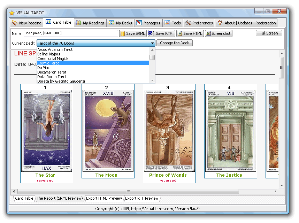Click the My Decks cards icon
The image size is (299, 223).
(112, 23)
